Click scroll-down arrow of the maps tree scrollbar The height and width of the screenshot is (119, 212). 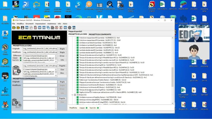pos(172,103)
